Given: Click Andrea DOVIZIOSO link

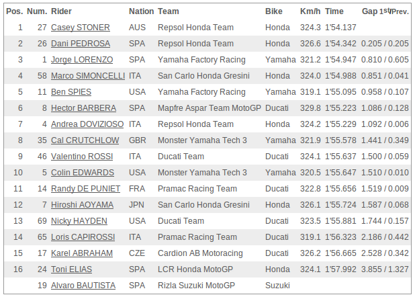Looking at the screenshot, I should 87,124.
